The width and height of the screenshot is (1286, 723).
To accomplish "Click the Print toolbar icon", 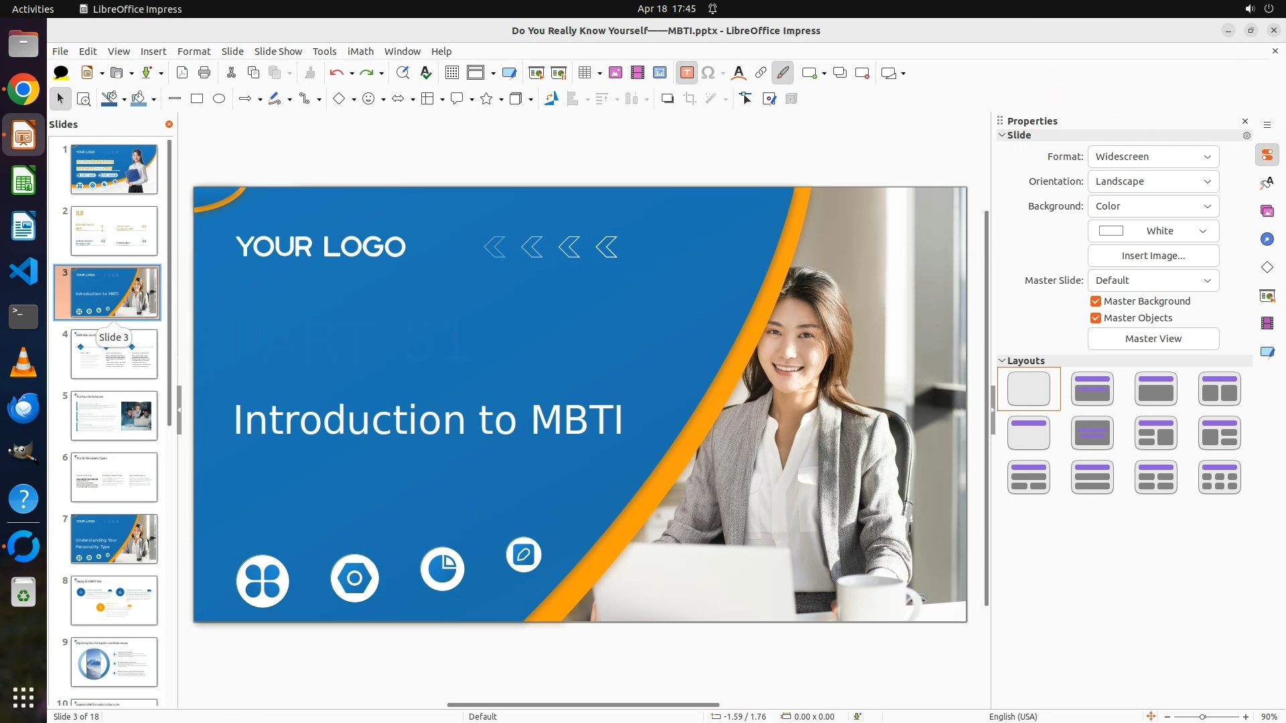I will point(204,73).
